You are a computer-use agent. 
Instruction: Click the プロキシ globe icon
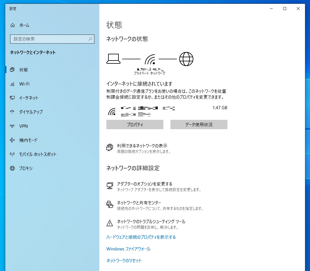coord(12,169)
